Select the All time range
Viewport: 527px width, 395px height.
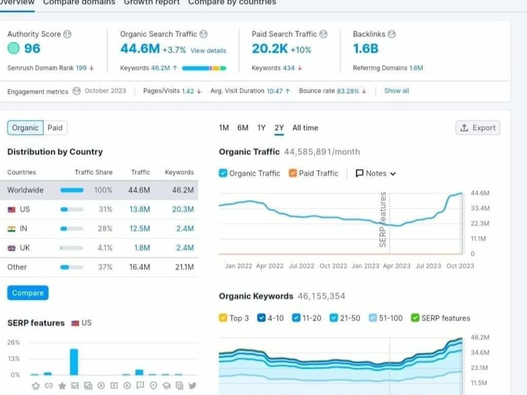click(305, 128)
